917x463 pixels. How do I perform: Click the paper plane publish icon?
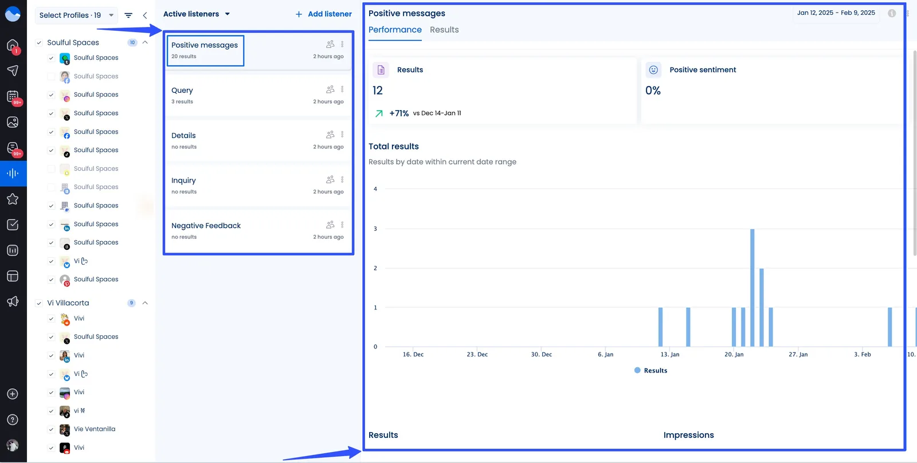pos(13,70)
